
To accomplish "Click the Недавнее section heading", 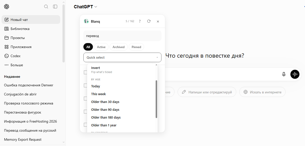I will point(12,77).
